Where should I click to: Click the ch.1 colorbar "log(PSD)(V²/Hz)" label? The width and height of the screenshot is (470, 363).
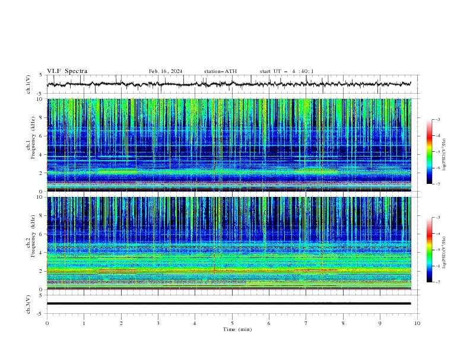(444, 155)
